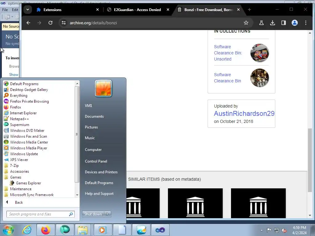This screenshot has height=236, width=315.
Task: Go back to the previous page
Action: (x=28, y=23)
